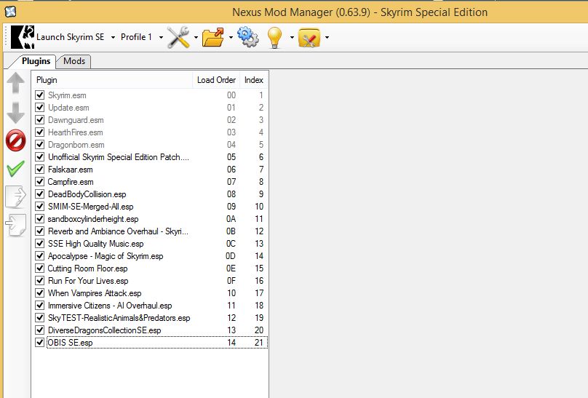Click the yellow folder with tools icon
This screenshot has width=588, height=398.
pyautogui.click(x=309, y=38)
